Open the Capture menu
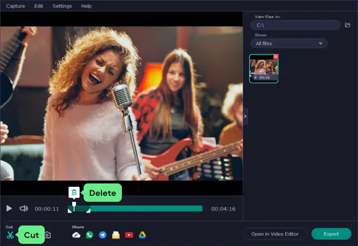 [16, 6]
